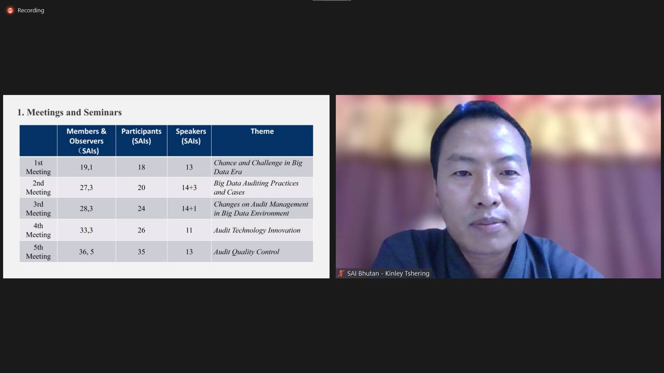The width and height of the screenshot is (664, 373).
Task: Click the '2nd Meeting' row label
Action: tap(38, 188)
